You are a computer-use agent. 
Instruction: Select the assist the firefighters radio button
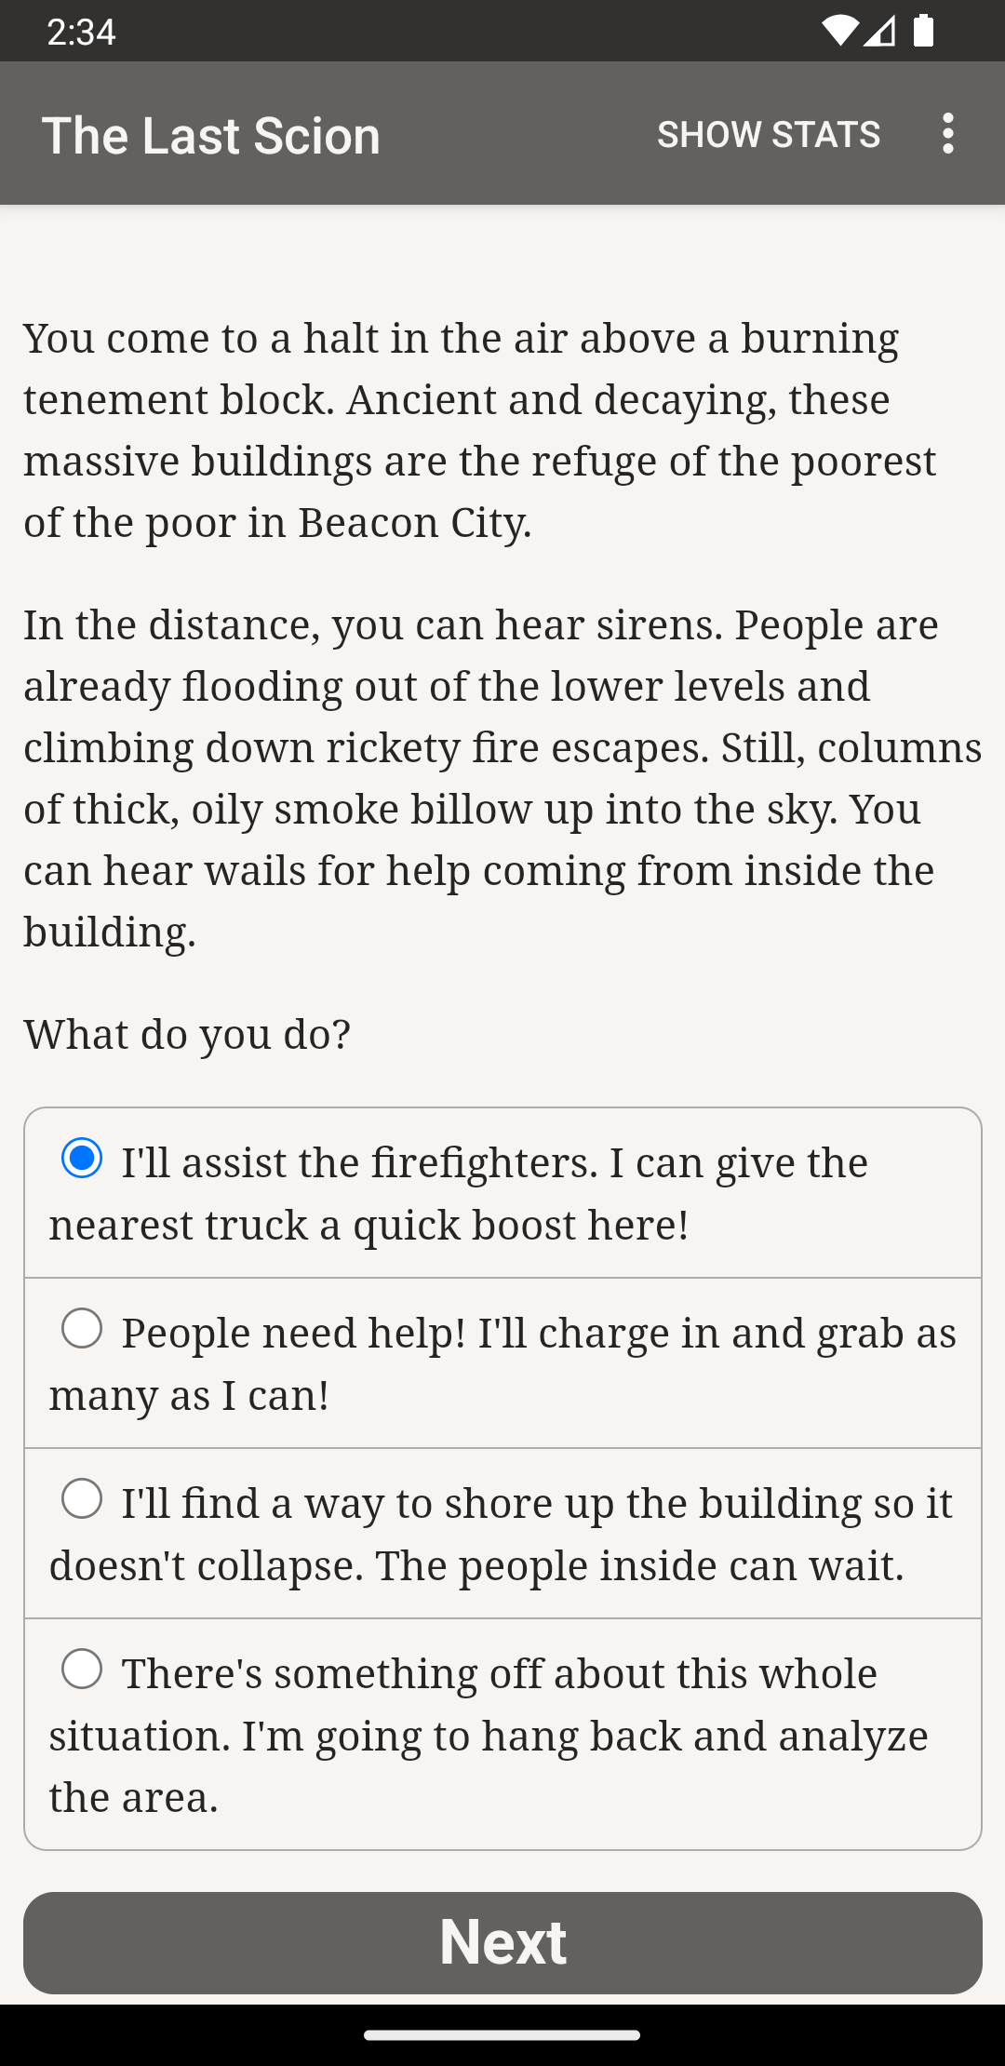pos(82,1159)
